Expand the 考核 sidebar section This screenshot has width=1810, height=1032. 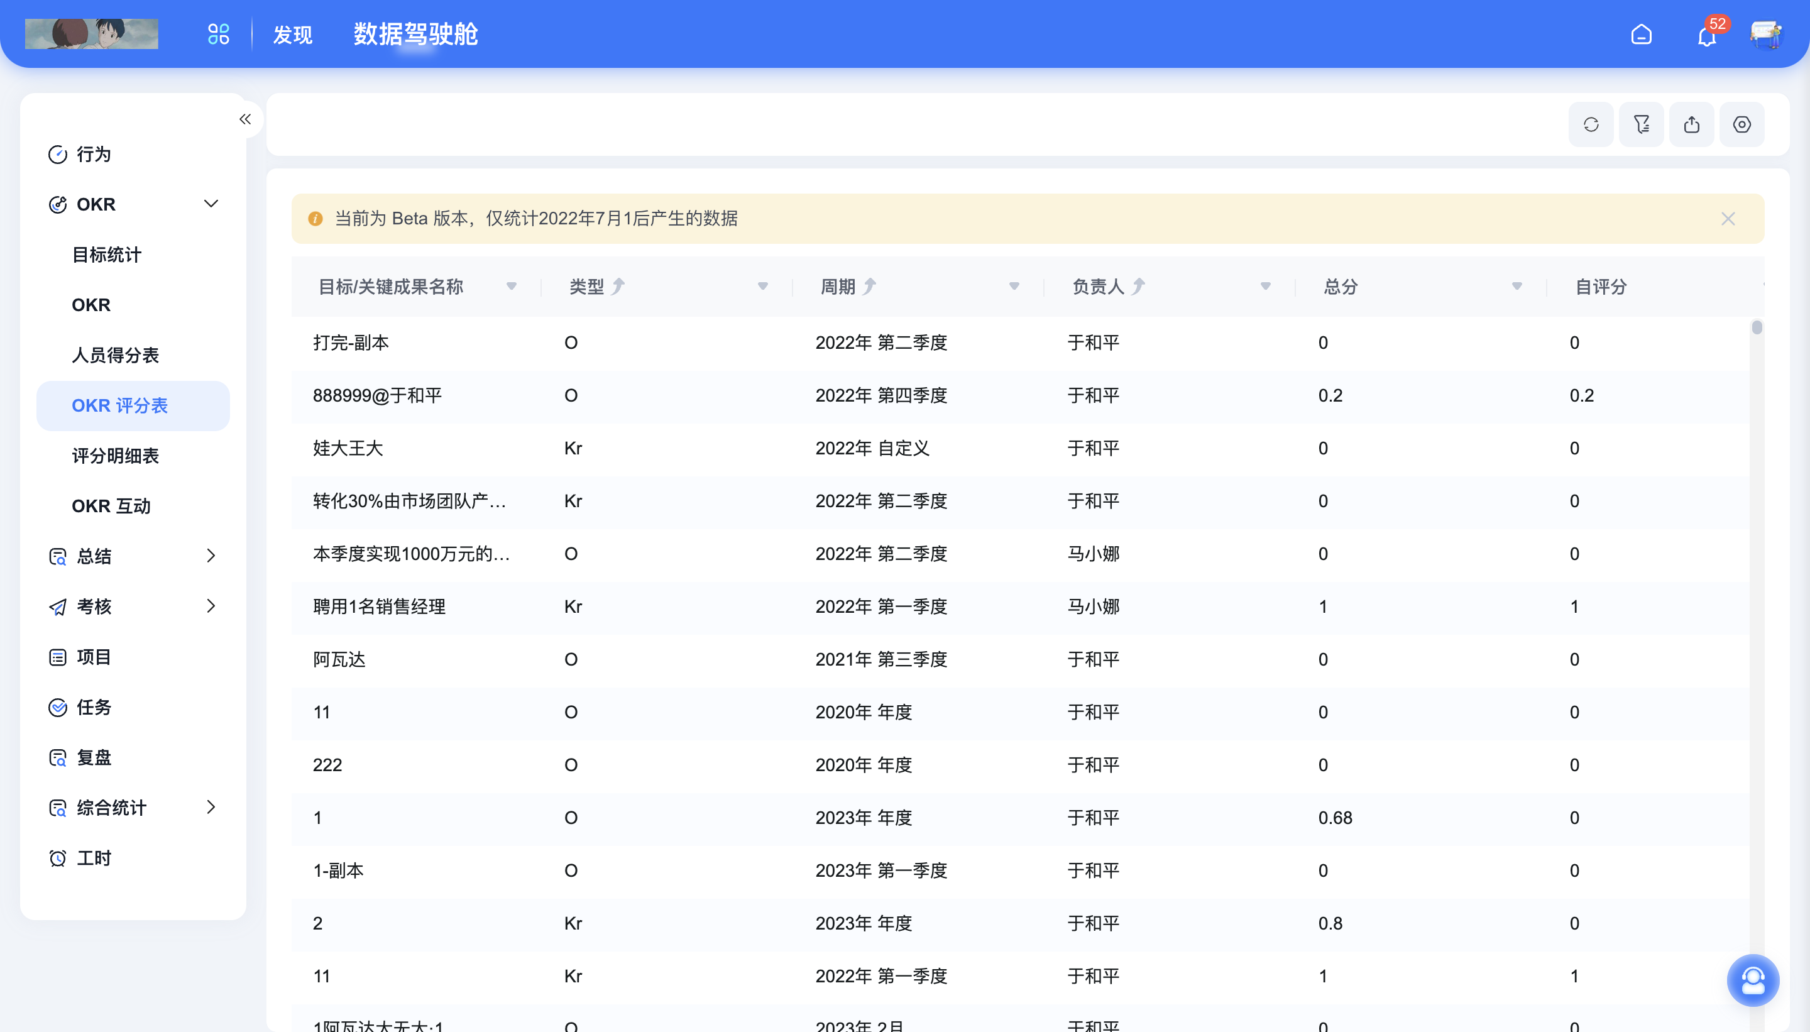pos(211,606)
